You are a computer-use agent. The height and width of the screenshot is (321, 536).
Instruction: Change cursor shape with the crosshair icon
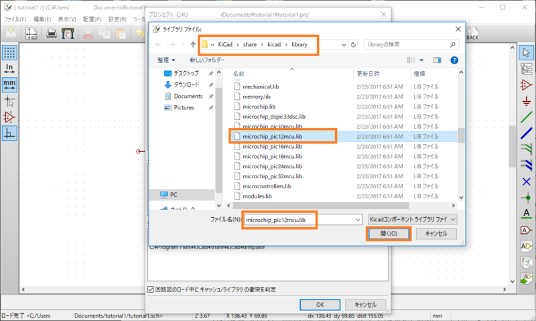pos(9,101)
